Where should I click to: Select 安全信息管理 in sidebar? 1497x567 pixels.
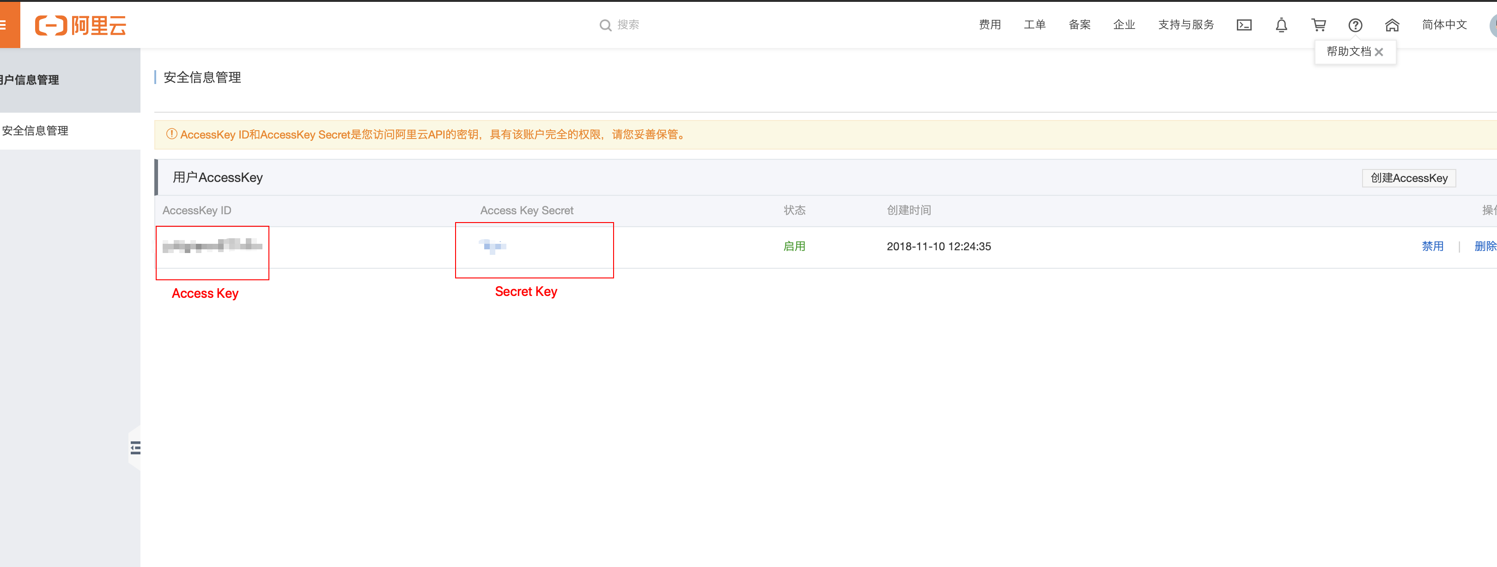click(35, 131)
